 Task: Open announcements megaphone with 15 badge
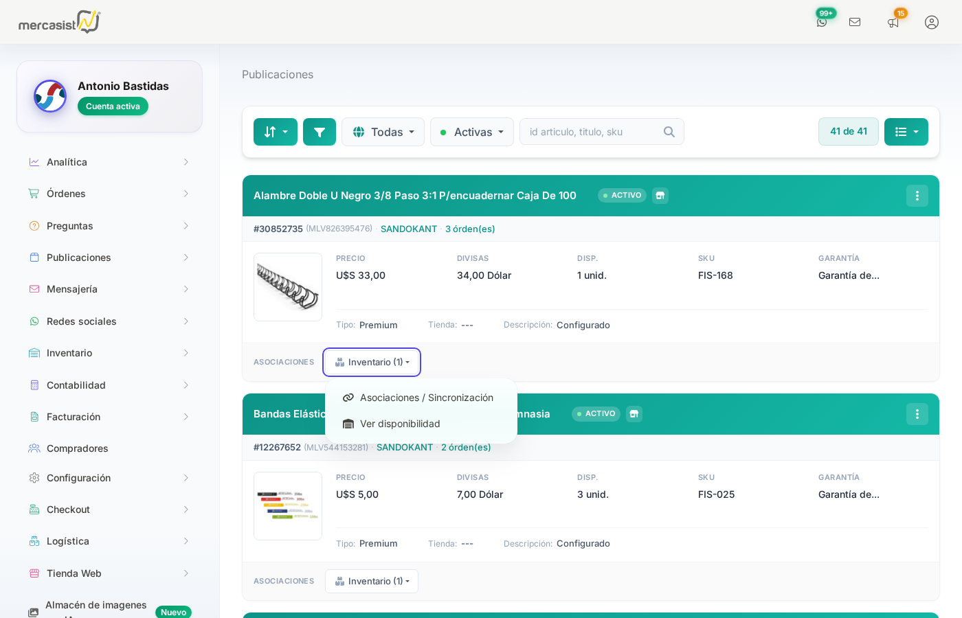(893, 23)
